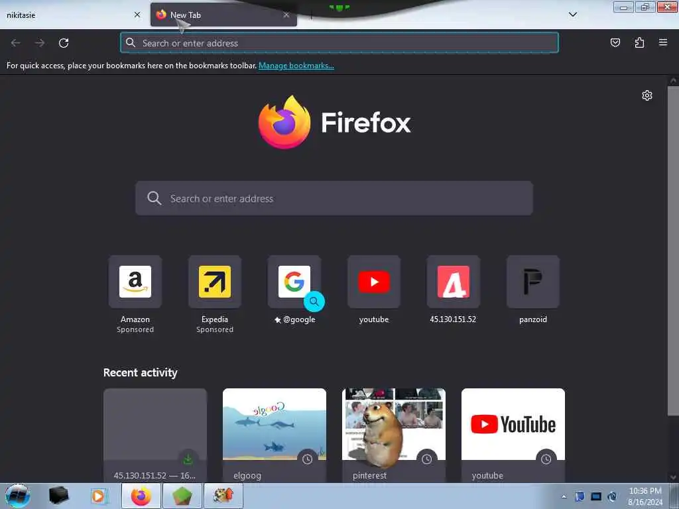
Task: Open the green cube taskbar app
Action: 182,496
